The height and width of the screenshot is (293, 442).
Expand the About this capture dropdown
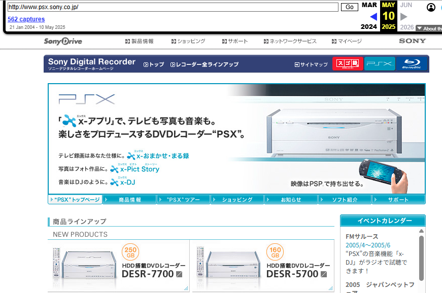(429, 28)
